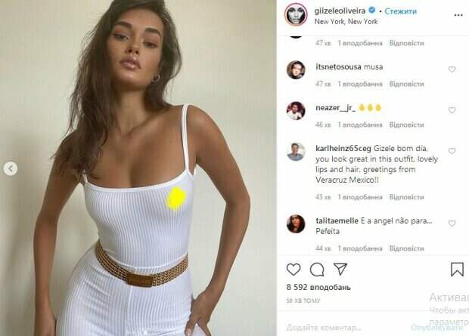Like the post with the heart icon
469x336 pixels.
[294, 270]
